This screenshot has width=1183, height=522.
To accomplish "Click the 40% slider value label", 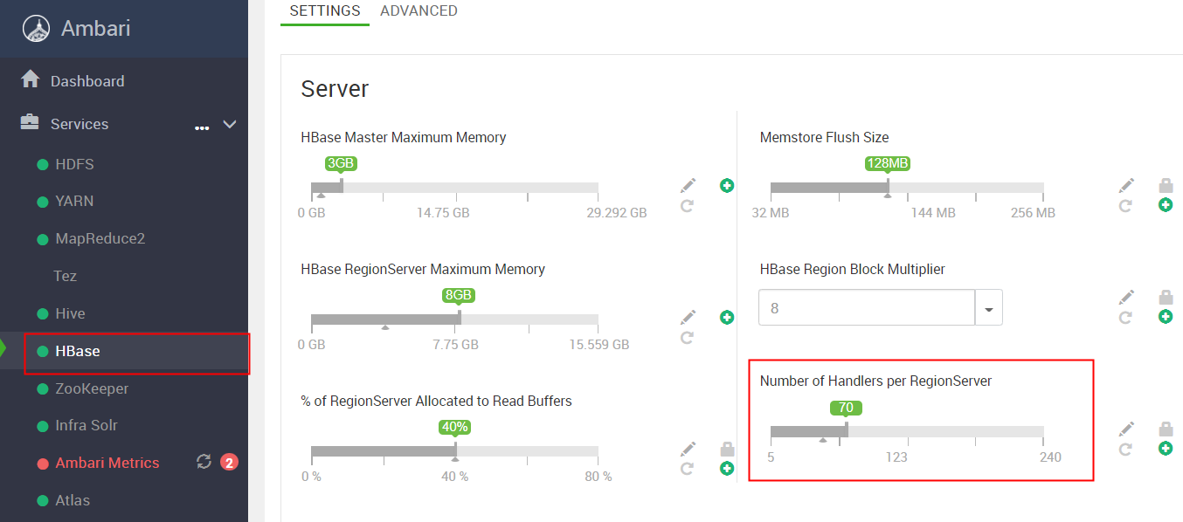I will [454, 427].
